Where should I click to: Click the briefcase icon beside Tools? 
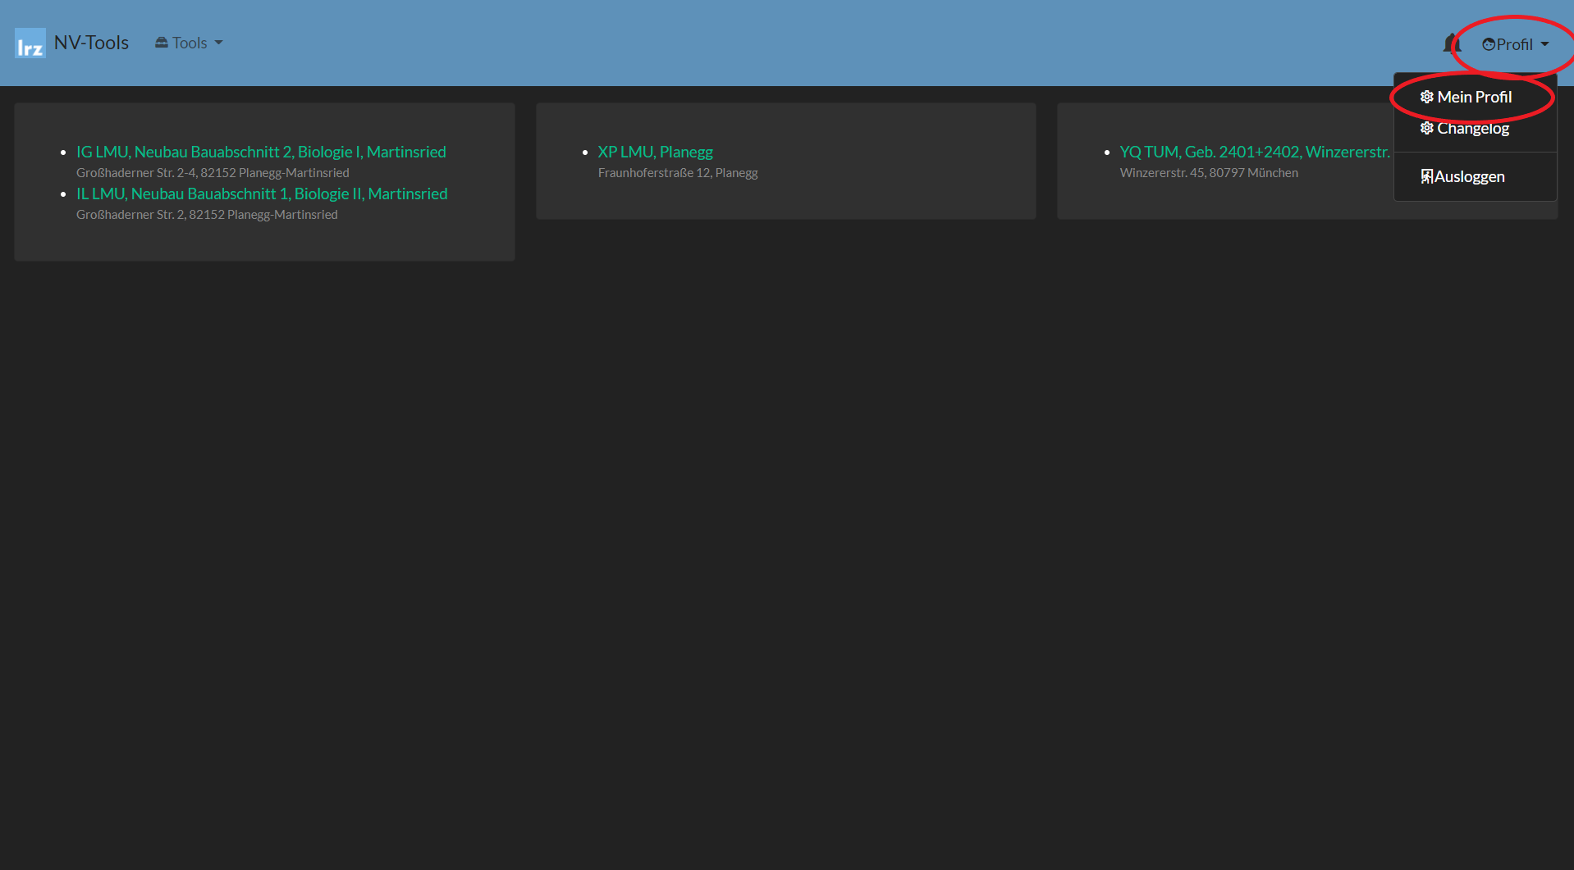pos(162,43)
